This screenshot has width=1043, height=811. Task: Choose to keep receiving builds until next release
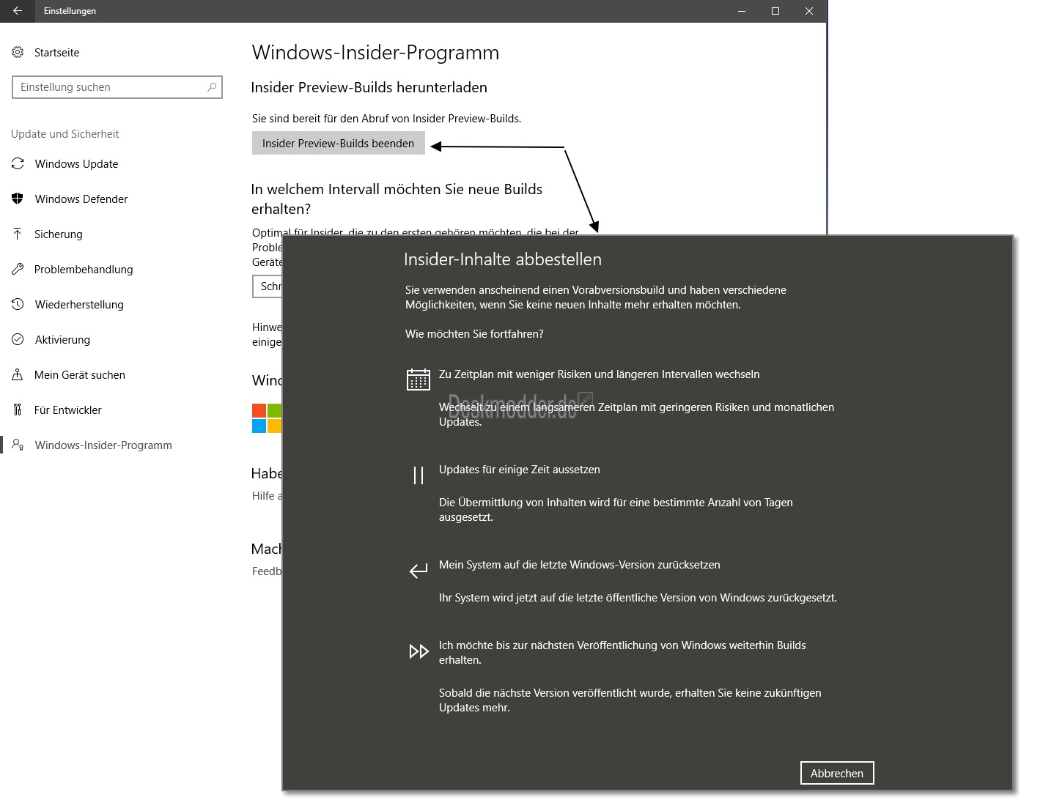tap(622, 652)
